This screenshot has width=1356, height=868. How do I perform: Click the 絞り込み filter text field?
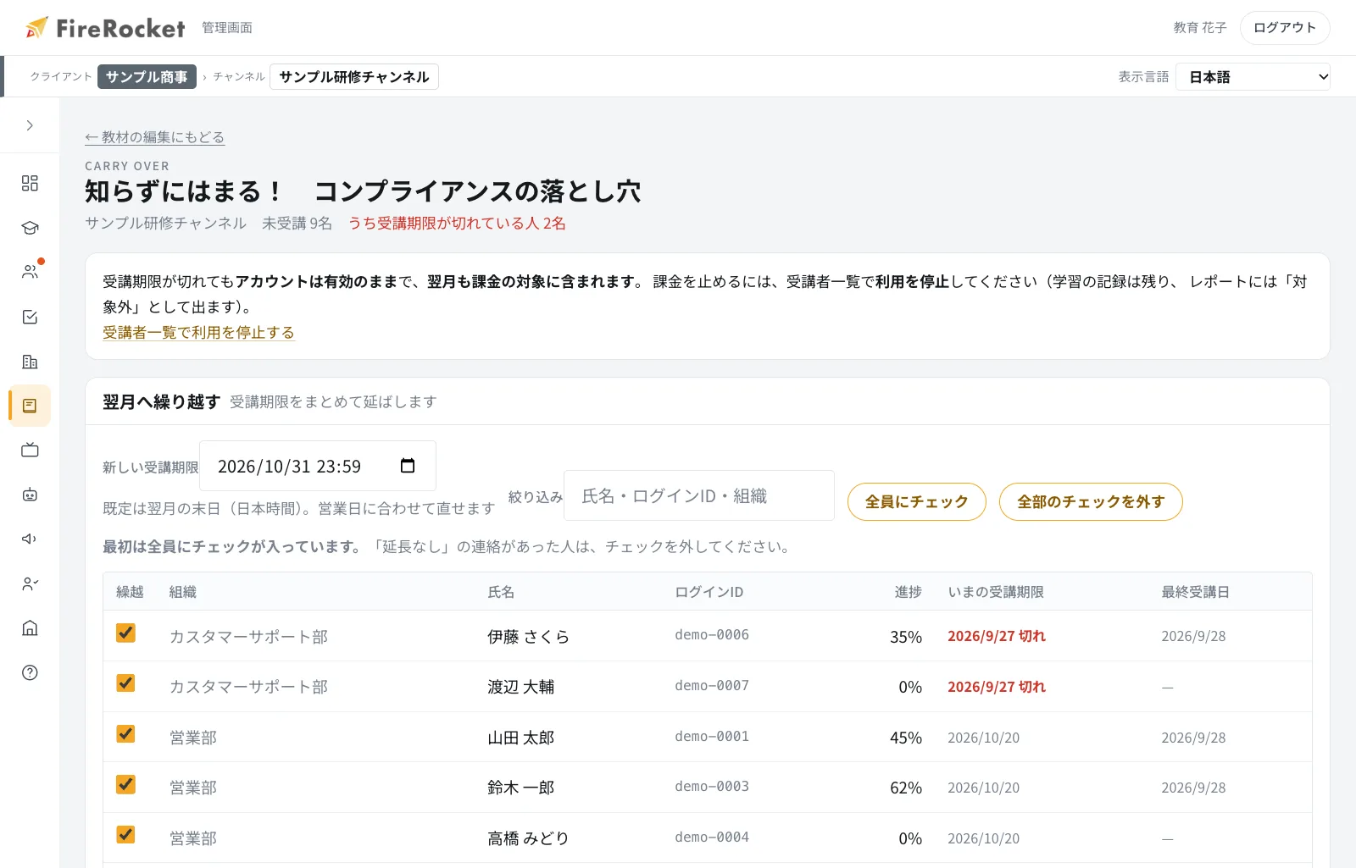point(699,495)
